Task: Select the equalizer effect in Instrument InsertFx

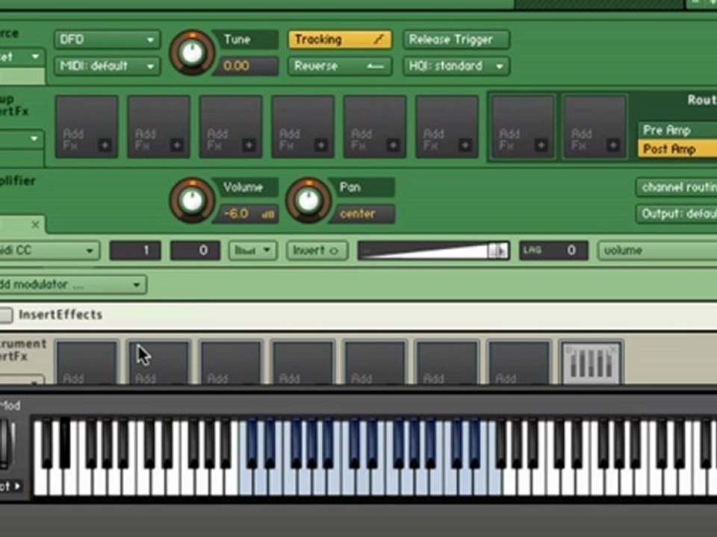Action: [x=592, y=363]
